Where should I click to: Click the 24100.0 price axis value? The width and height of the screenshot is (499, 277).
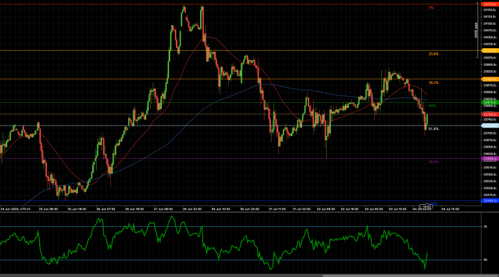coord(489,23)
